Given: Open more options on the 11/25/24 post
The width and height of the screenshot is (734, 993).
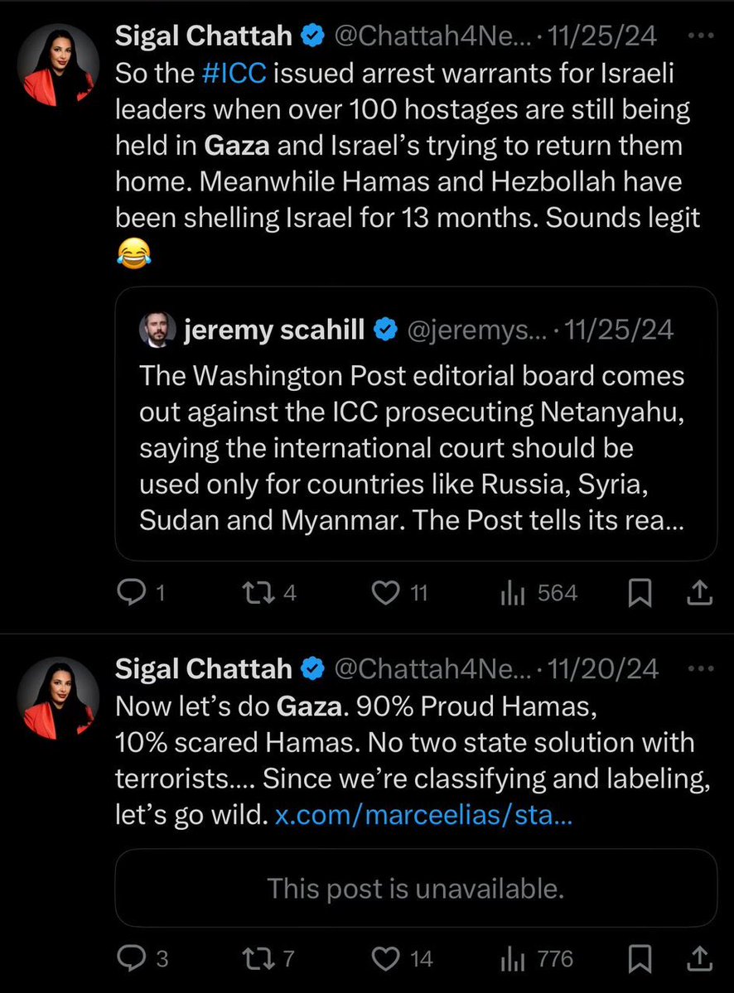Looking at the screenshot, I should [x=700, y=37].
